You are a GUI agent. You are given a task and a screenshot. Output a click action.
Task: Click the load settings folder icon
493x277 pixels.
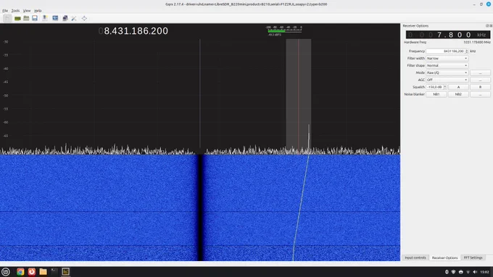[26, 18]
